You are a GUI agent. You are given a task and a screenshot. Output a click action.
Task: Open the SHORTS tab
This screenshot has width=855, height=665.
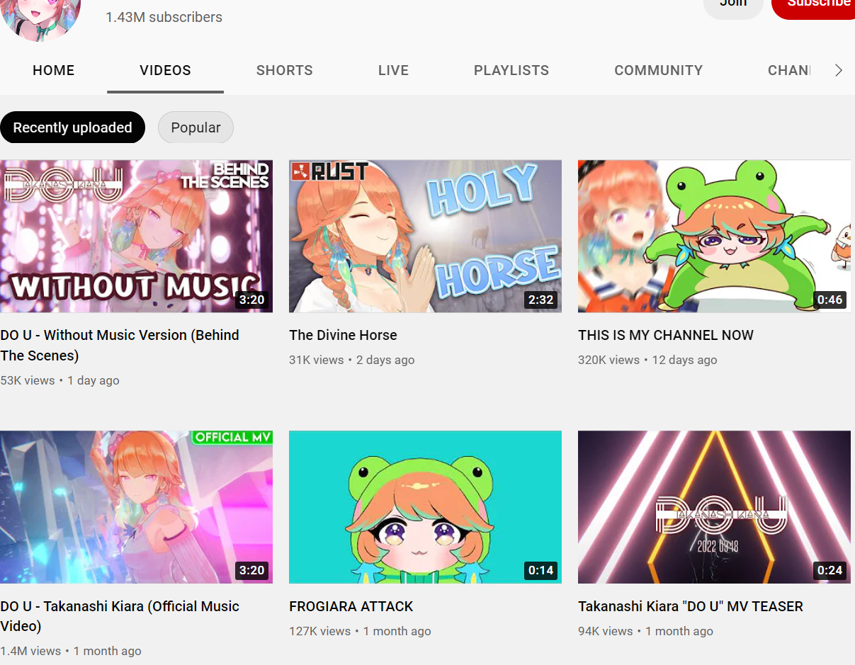pyautogui.click(x=285, y=70)
